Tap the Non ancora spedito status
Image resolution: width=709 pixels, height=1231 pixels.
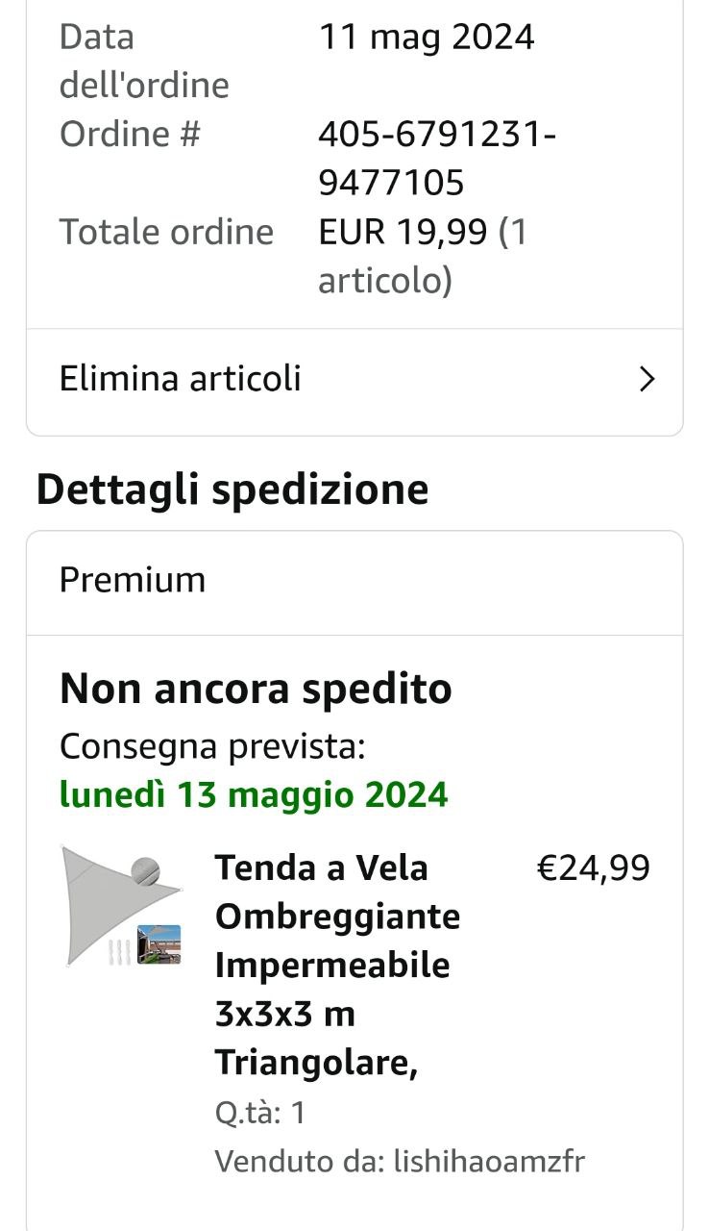(x=256, y=689)
